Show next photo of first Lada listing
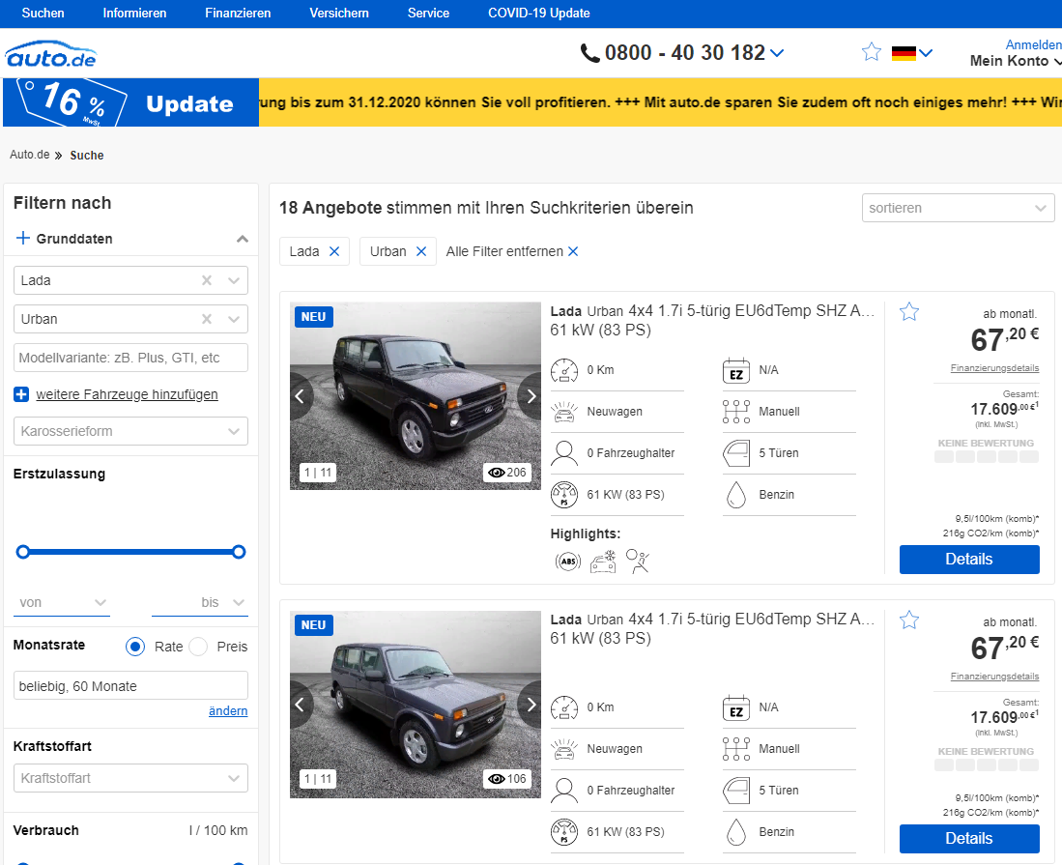The width and height of the screenshot is (1062, 865). pyautogui.click(x=531, y=396)
